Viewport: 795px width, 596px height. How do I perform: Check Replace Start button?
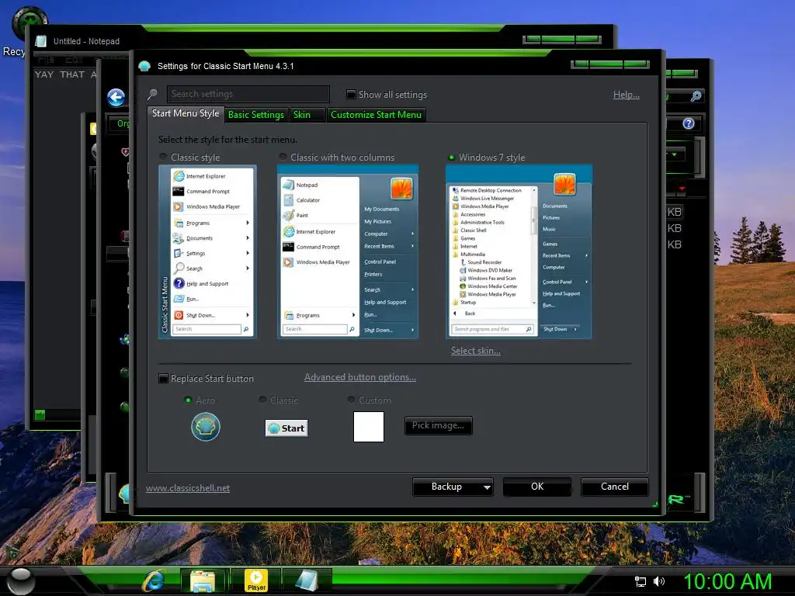click(x=163, y=379)
